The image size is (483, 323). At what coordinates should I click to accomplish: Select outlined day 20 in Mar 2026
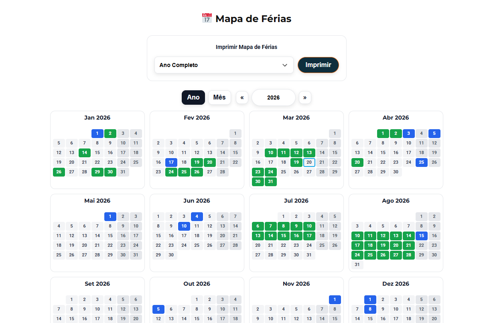pyautogui.click(x=309, y=163)
